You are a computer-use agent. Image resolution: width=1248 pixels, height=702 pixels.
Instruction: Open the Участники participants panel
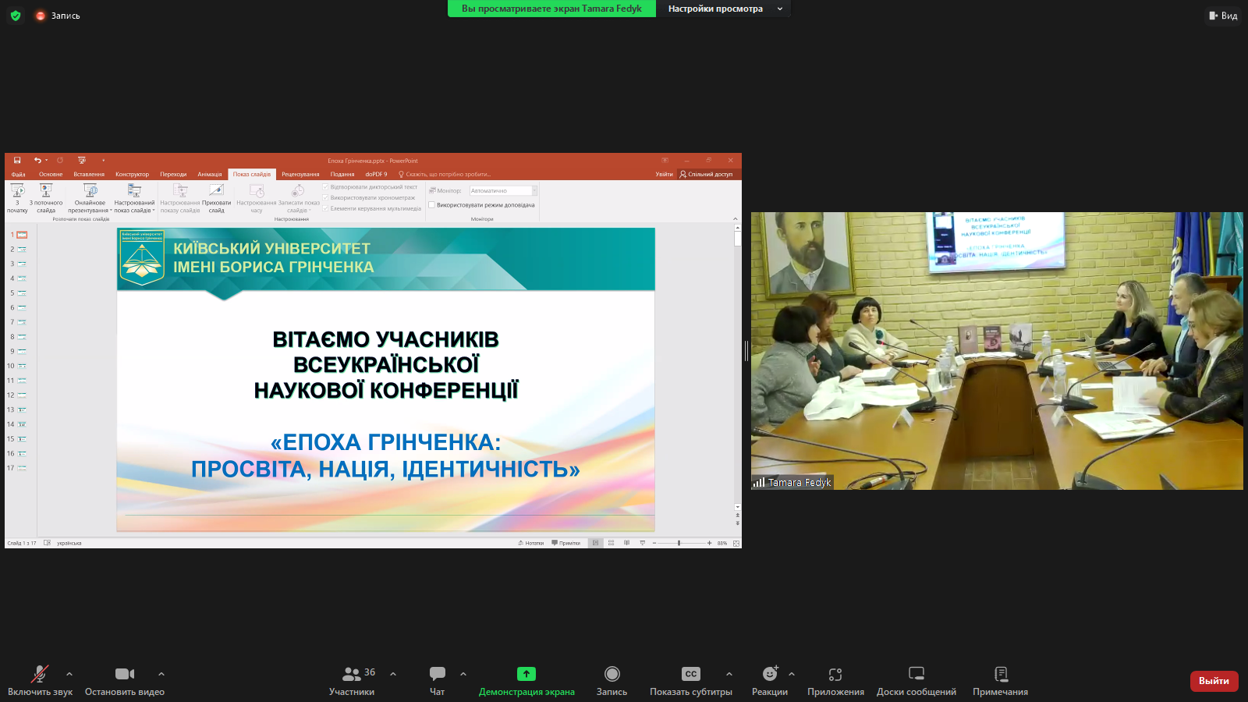[352, 679]
